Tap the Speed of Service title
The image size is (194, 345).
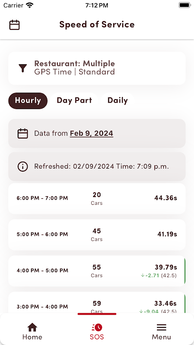point(97,25)
